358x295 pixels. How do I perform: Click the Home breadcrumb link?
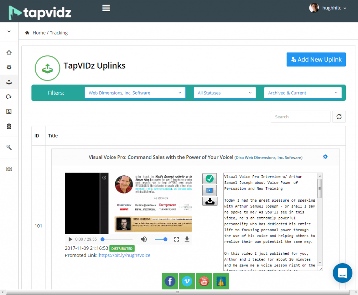click(39, 33)
